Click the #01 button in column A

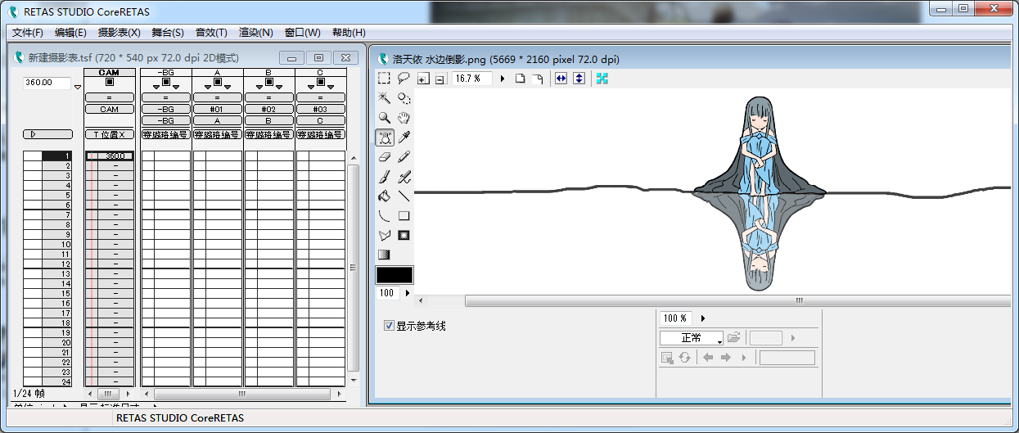pyautogui.click(x=218, y=109)
